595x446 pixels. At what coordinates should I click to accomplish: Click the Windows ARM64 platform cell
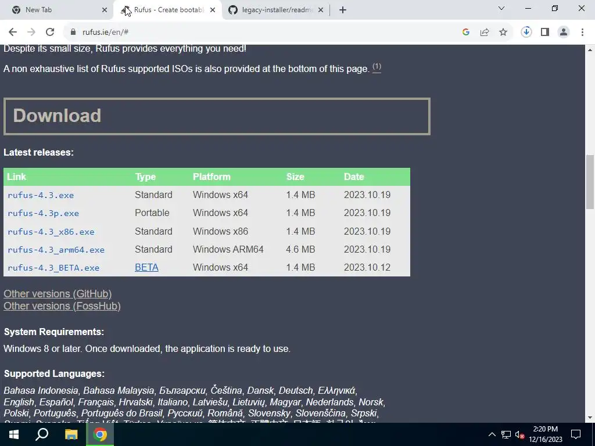(x=228, y=250)
